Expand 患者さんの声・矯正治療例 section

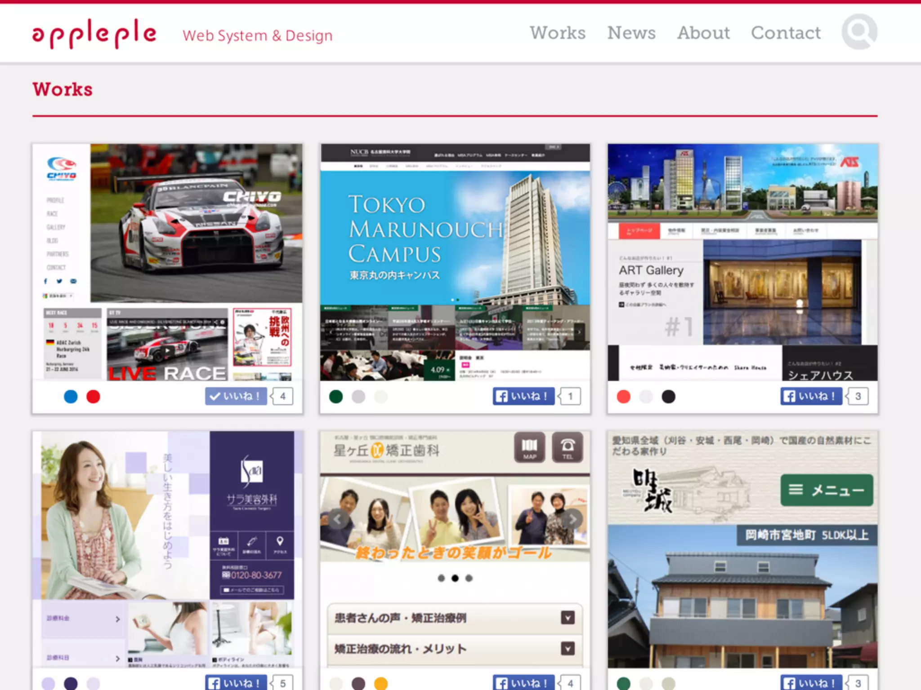click(x=568, y=618)
